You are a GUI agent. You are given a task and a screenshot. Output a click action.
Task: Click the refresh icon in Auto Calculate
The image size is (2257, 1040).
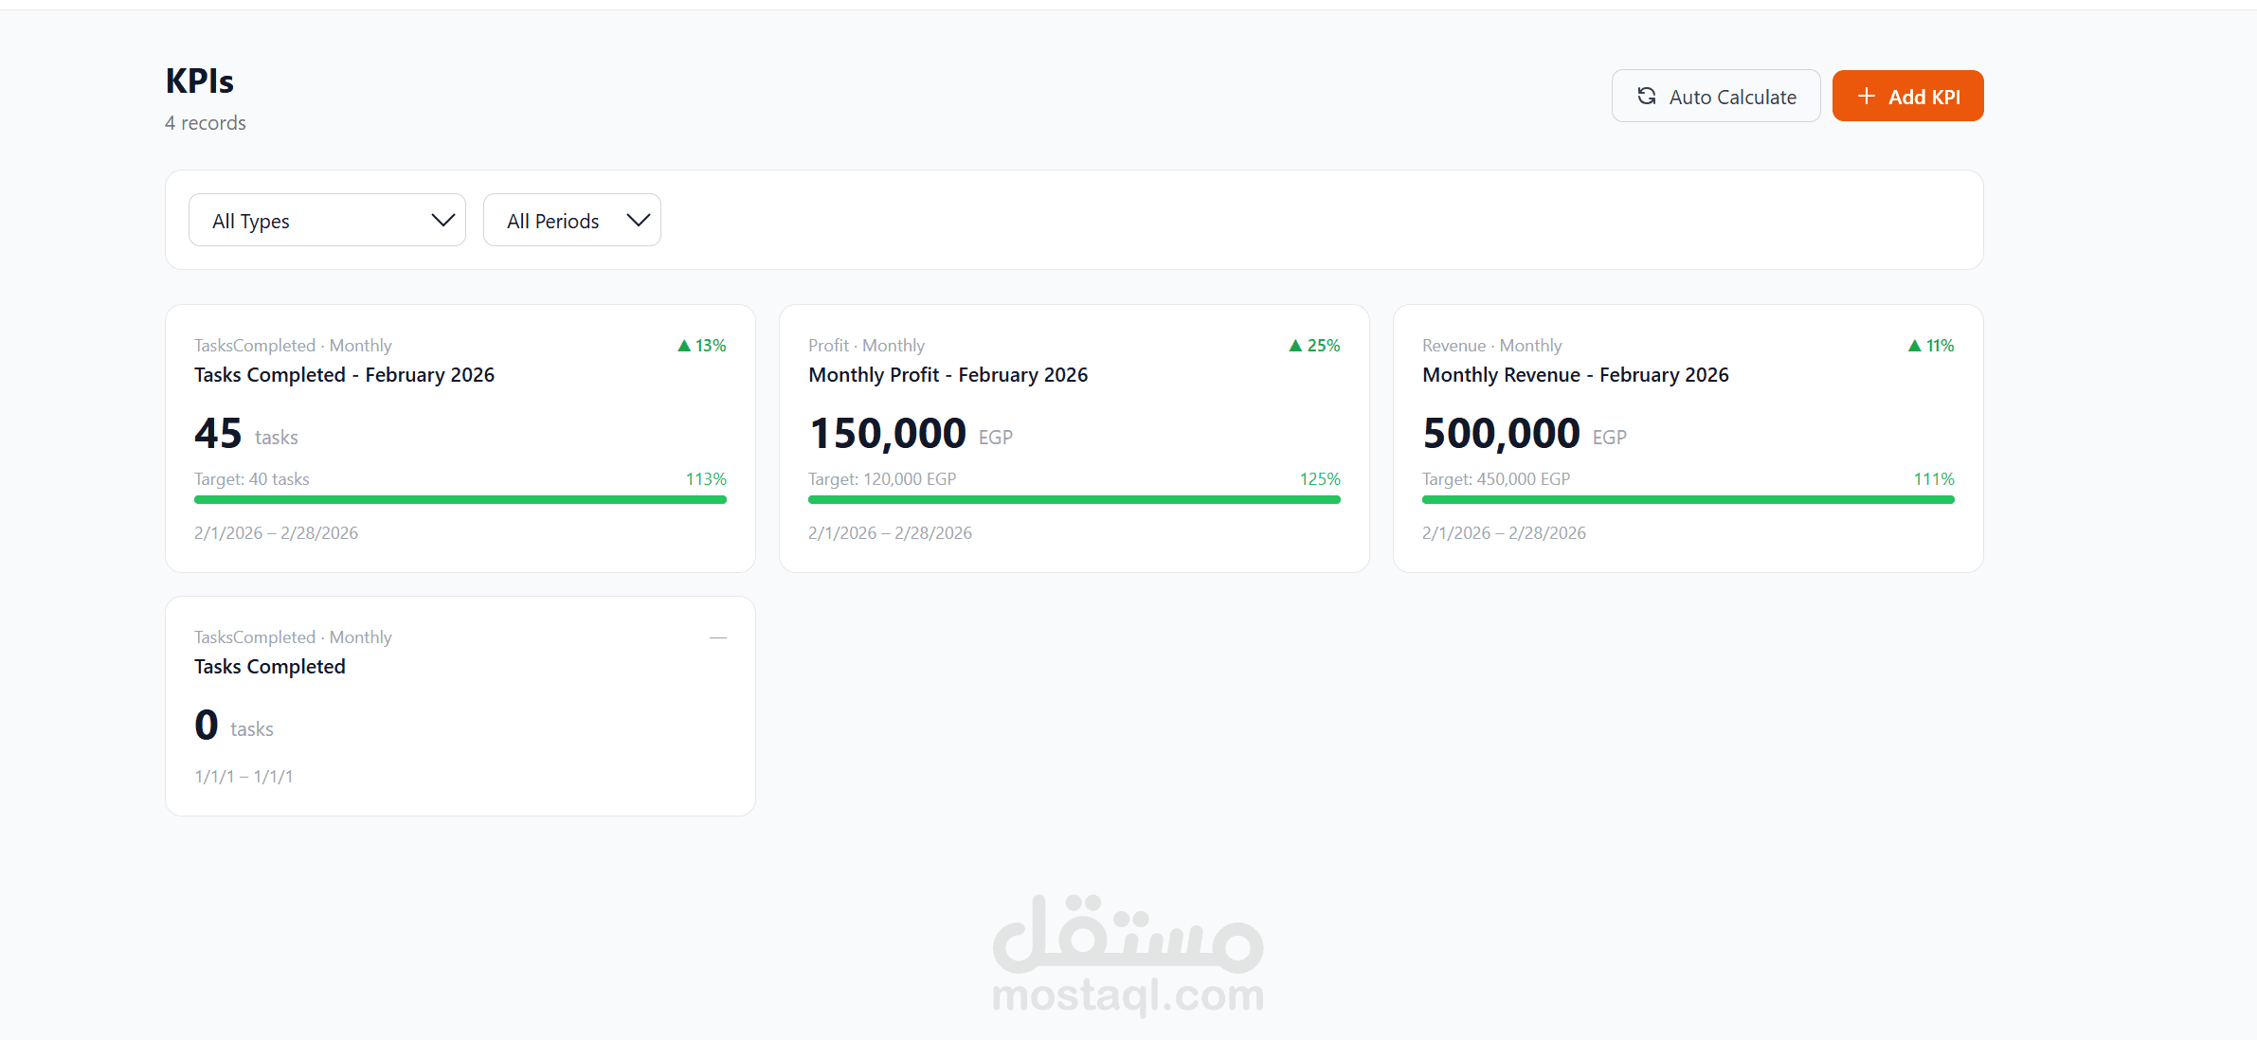pos(1647,96)
